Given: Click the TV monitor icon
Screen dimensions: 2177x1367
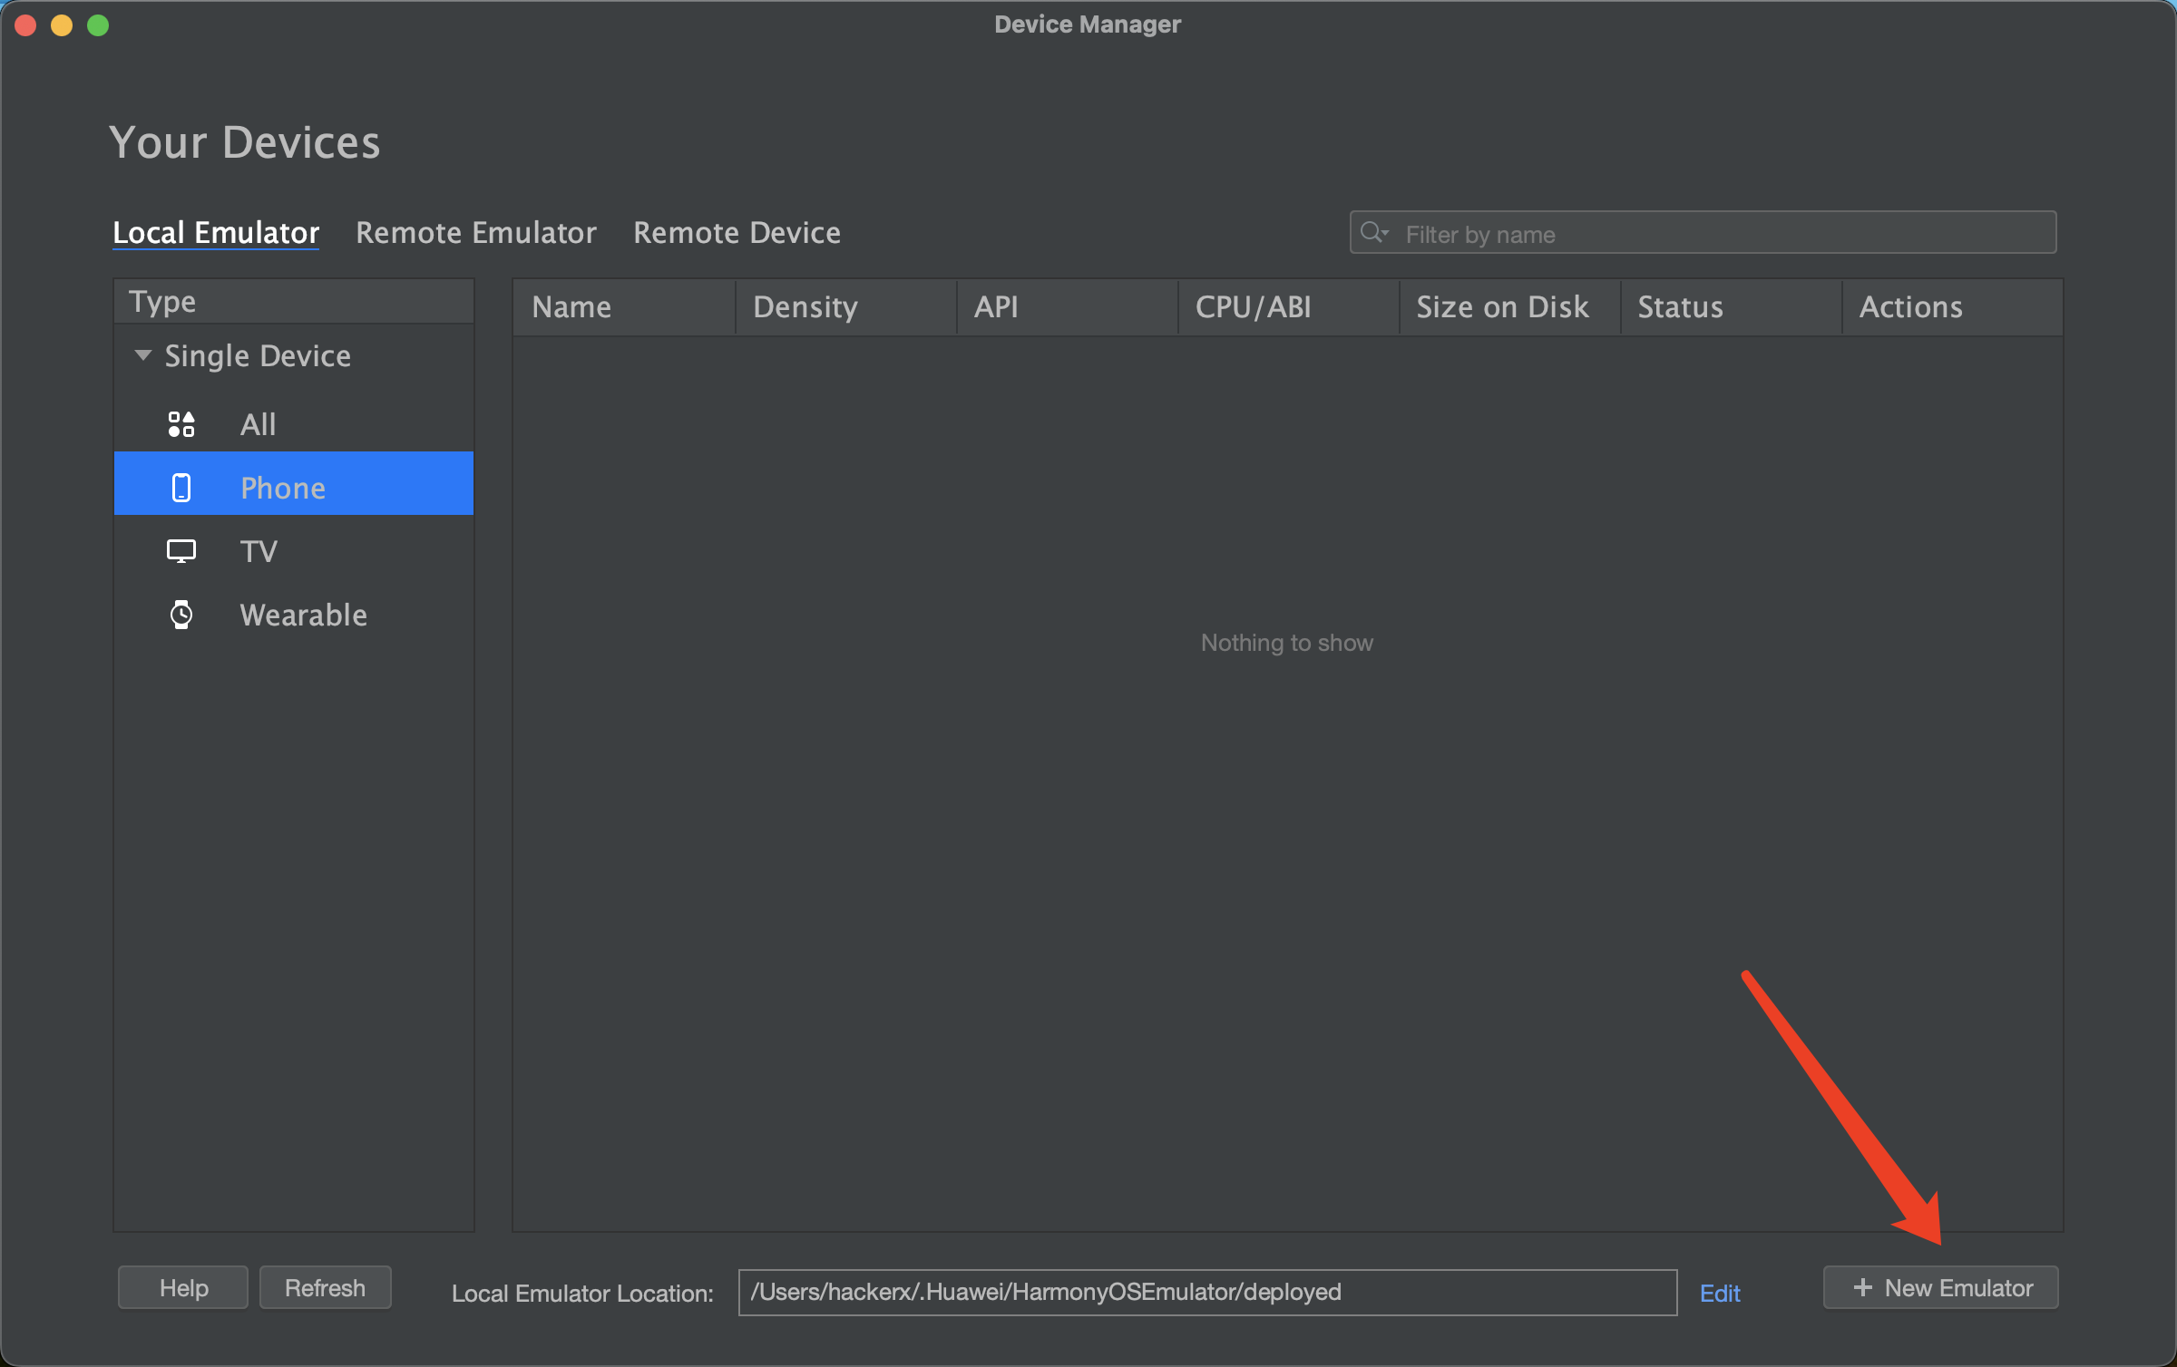Looking at the screenshot, I should click(x=181, y=551).
